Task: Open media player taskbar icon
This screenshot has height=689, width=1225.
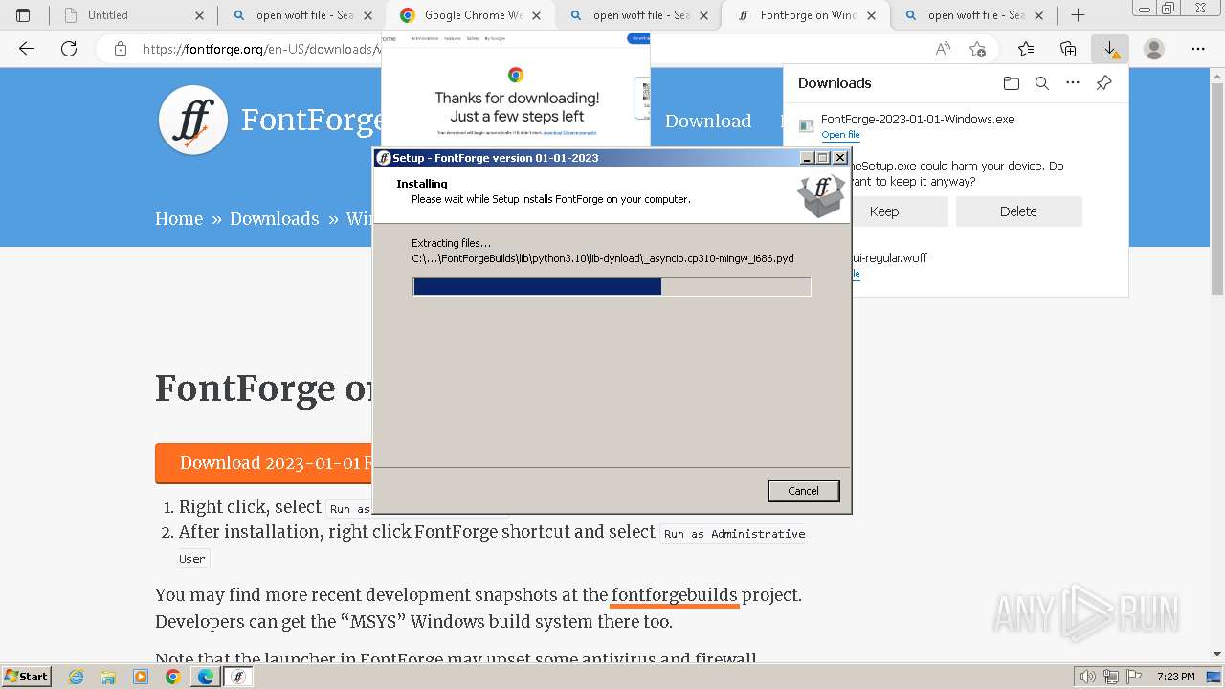Action: 141,677
